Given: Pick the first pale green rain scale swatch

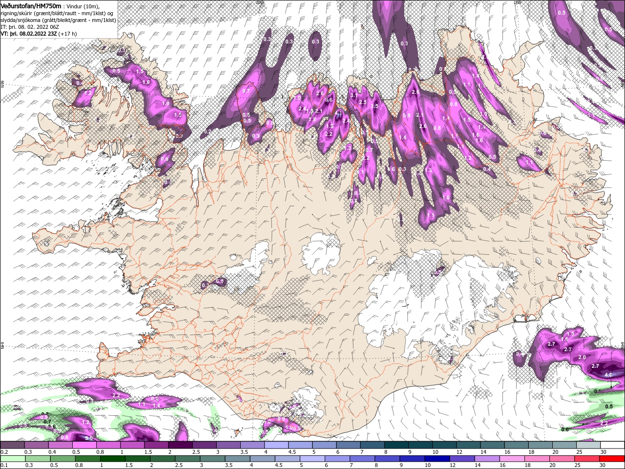Looking at the screenshot, I should pos(12,459).
